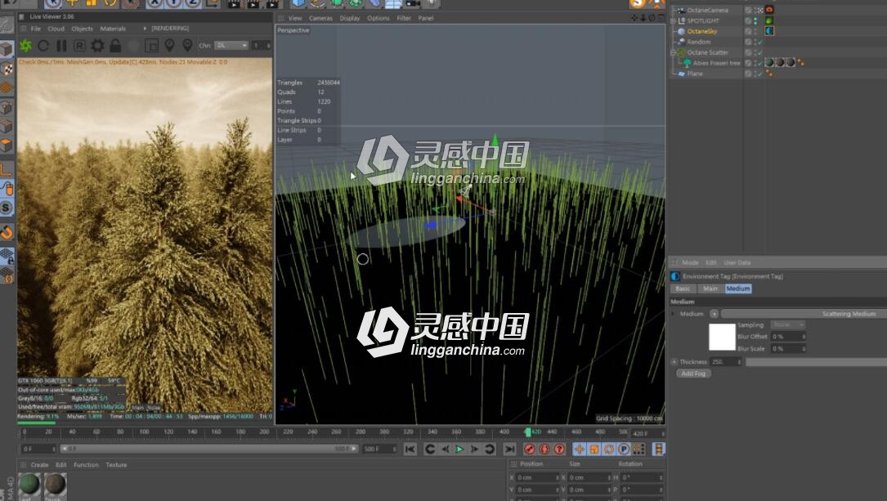
Task: Click the R reset icon in Live Viewer
Action: coord(79,46)
